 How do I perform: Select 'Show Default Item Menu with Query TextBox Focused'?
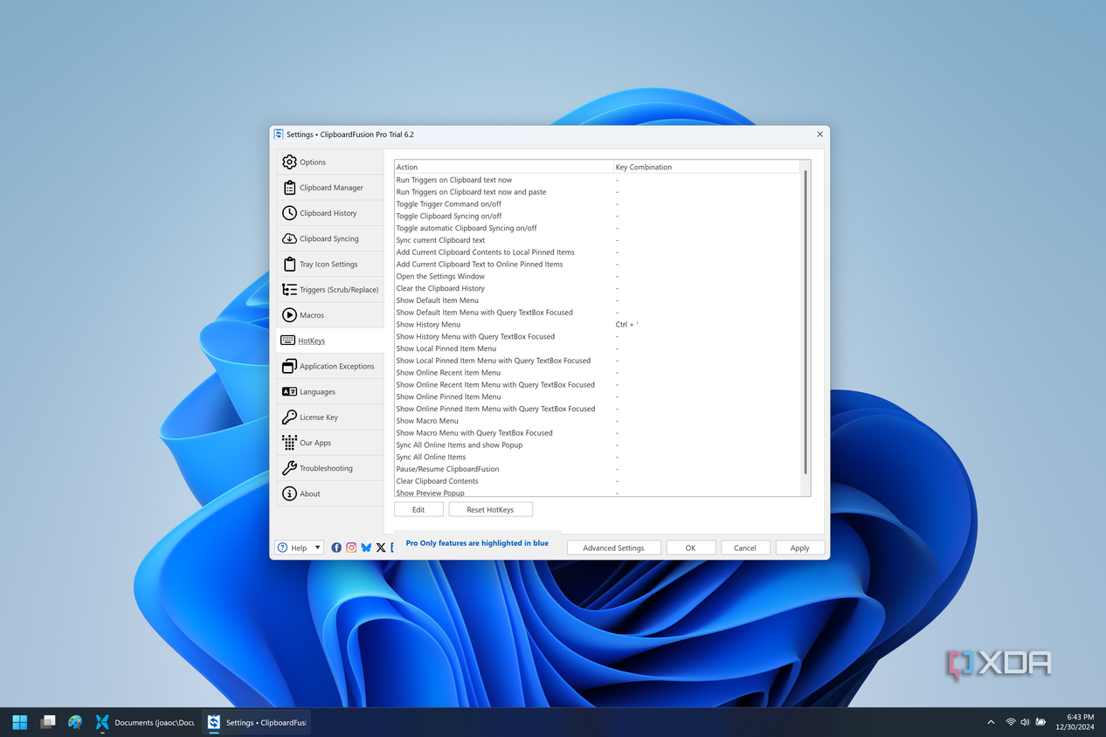598,313
